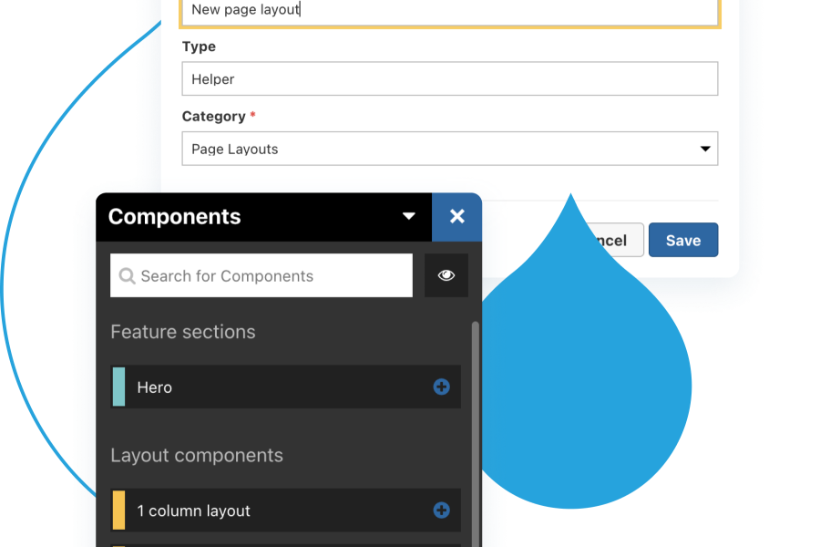Close the Components panel with the X
This screenshot has width=820, height=547.
[457, 217]
